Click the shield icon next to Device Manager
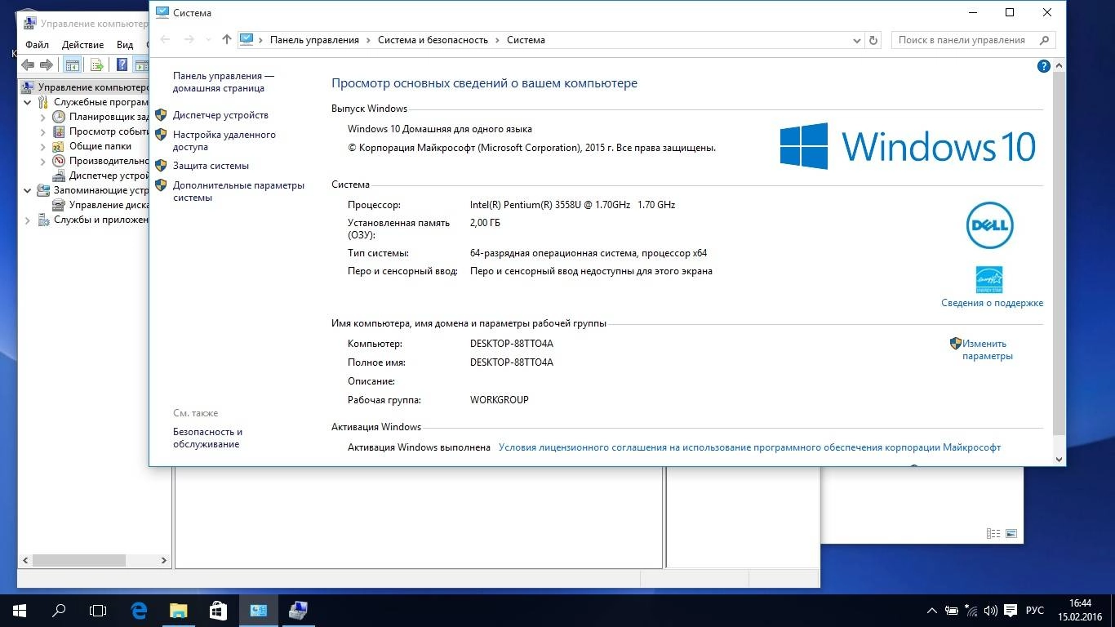Viewport: 1115px width, 627px height. 161,115
